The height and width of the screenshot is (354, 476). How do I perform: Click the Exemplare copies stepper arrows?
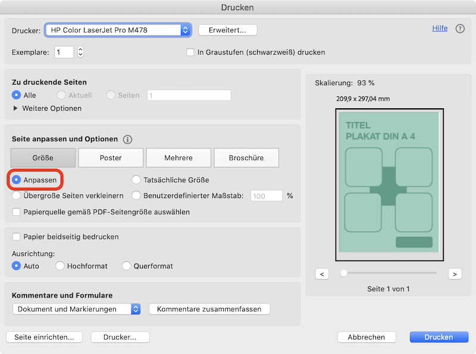80,52
